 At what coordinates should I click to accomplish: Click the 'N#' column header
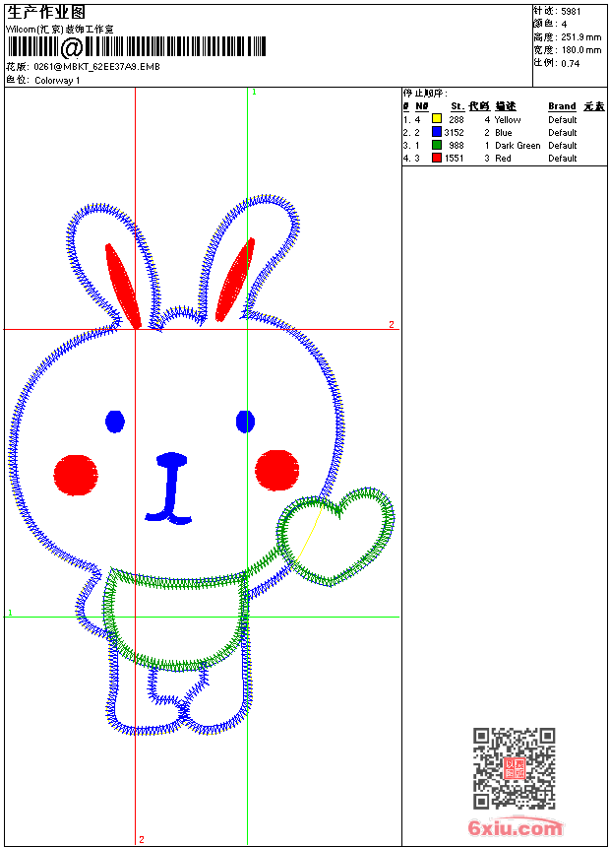click(x=422, y=106)
